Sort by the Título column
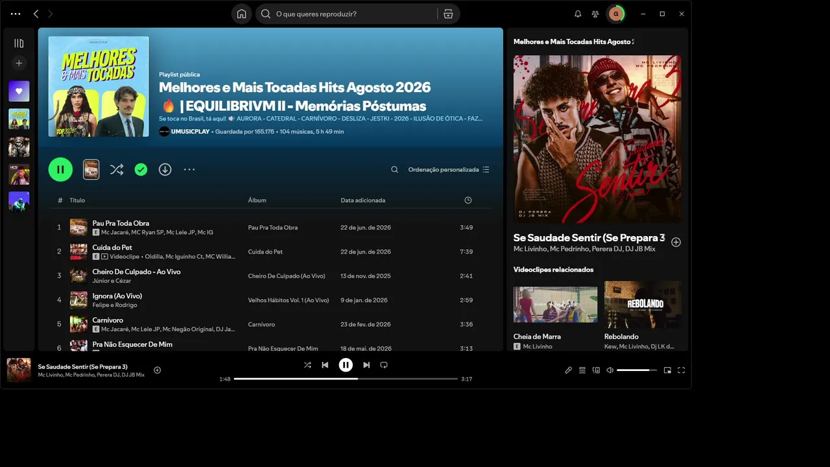The height and width of the screenshot is (467, 830). (77, 200)
